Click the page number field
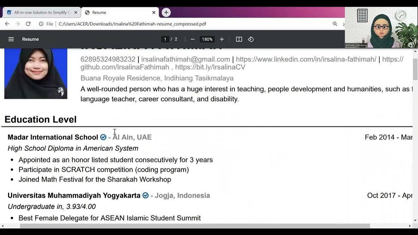 165,39
